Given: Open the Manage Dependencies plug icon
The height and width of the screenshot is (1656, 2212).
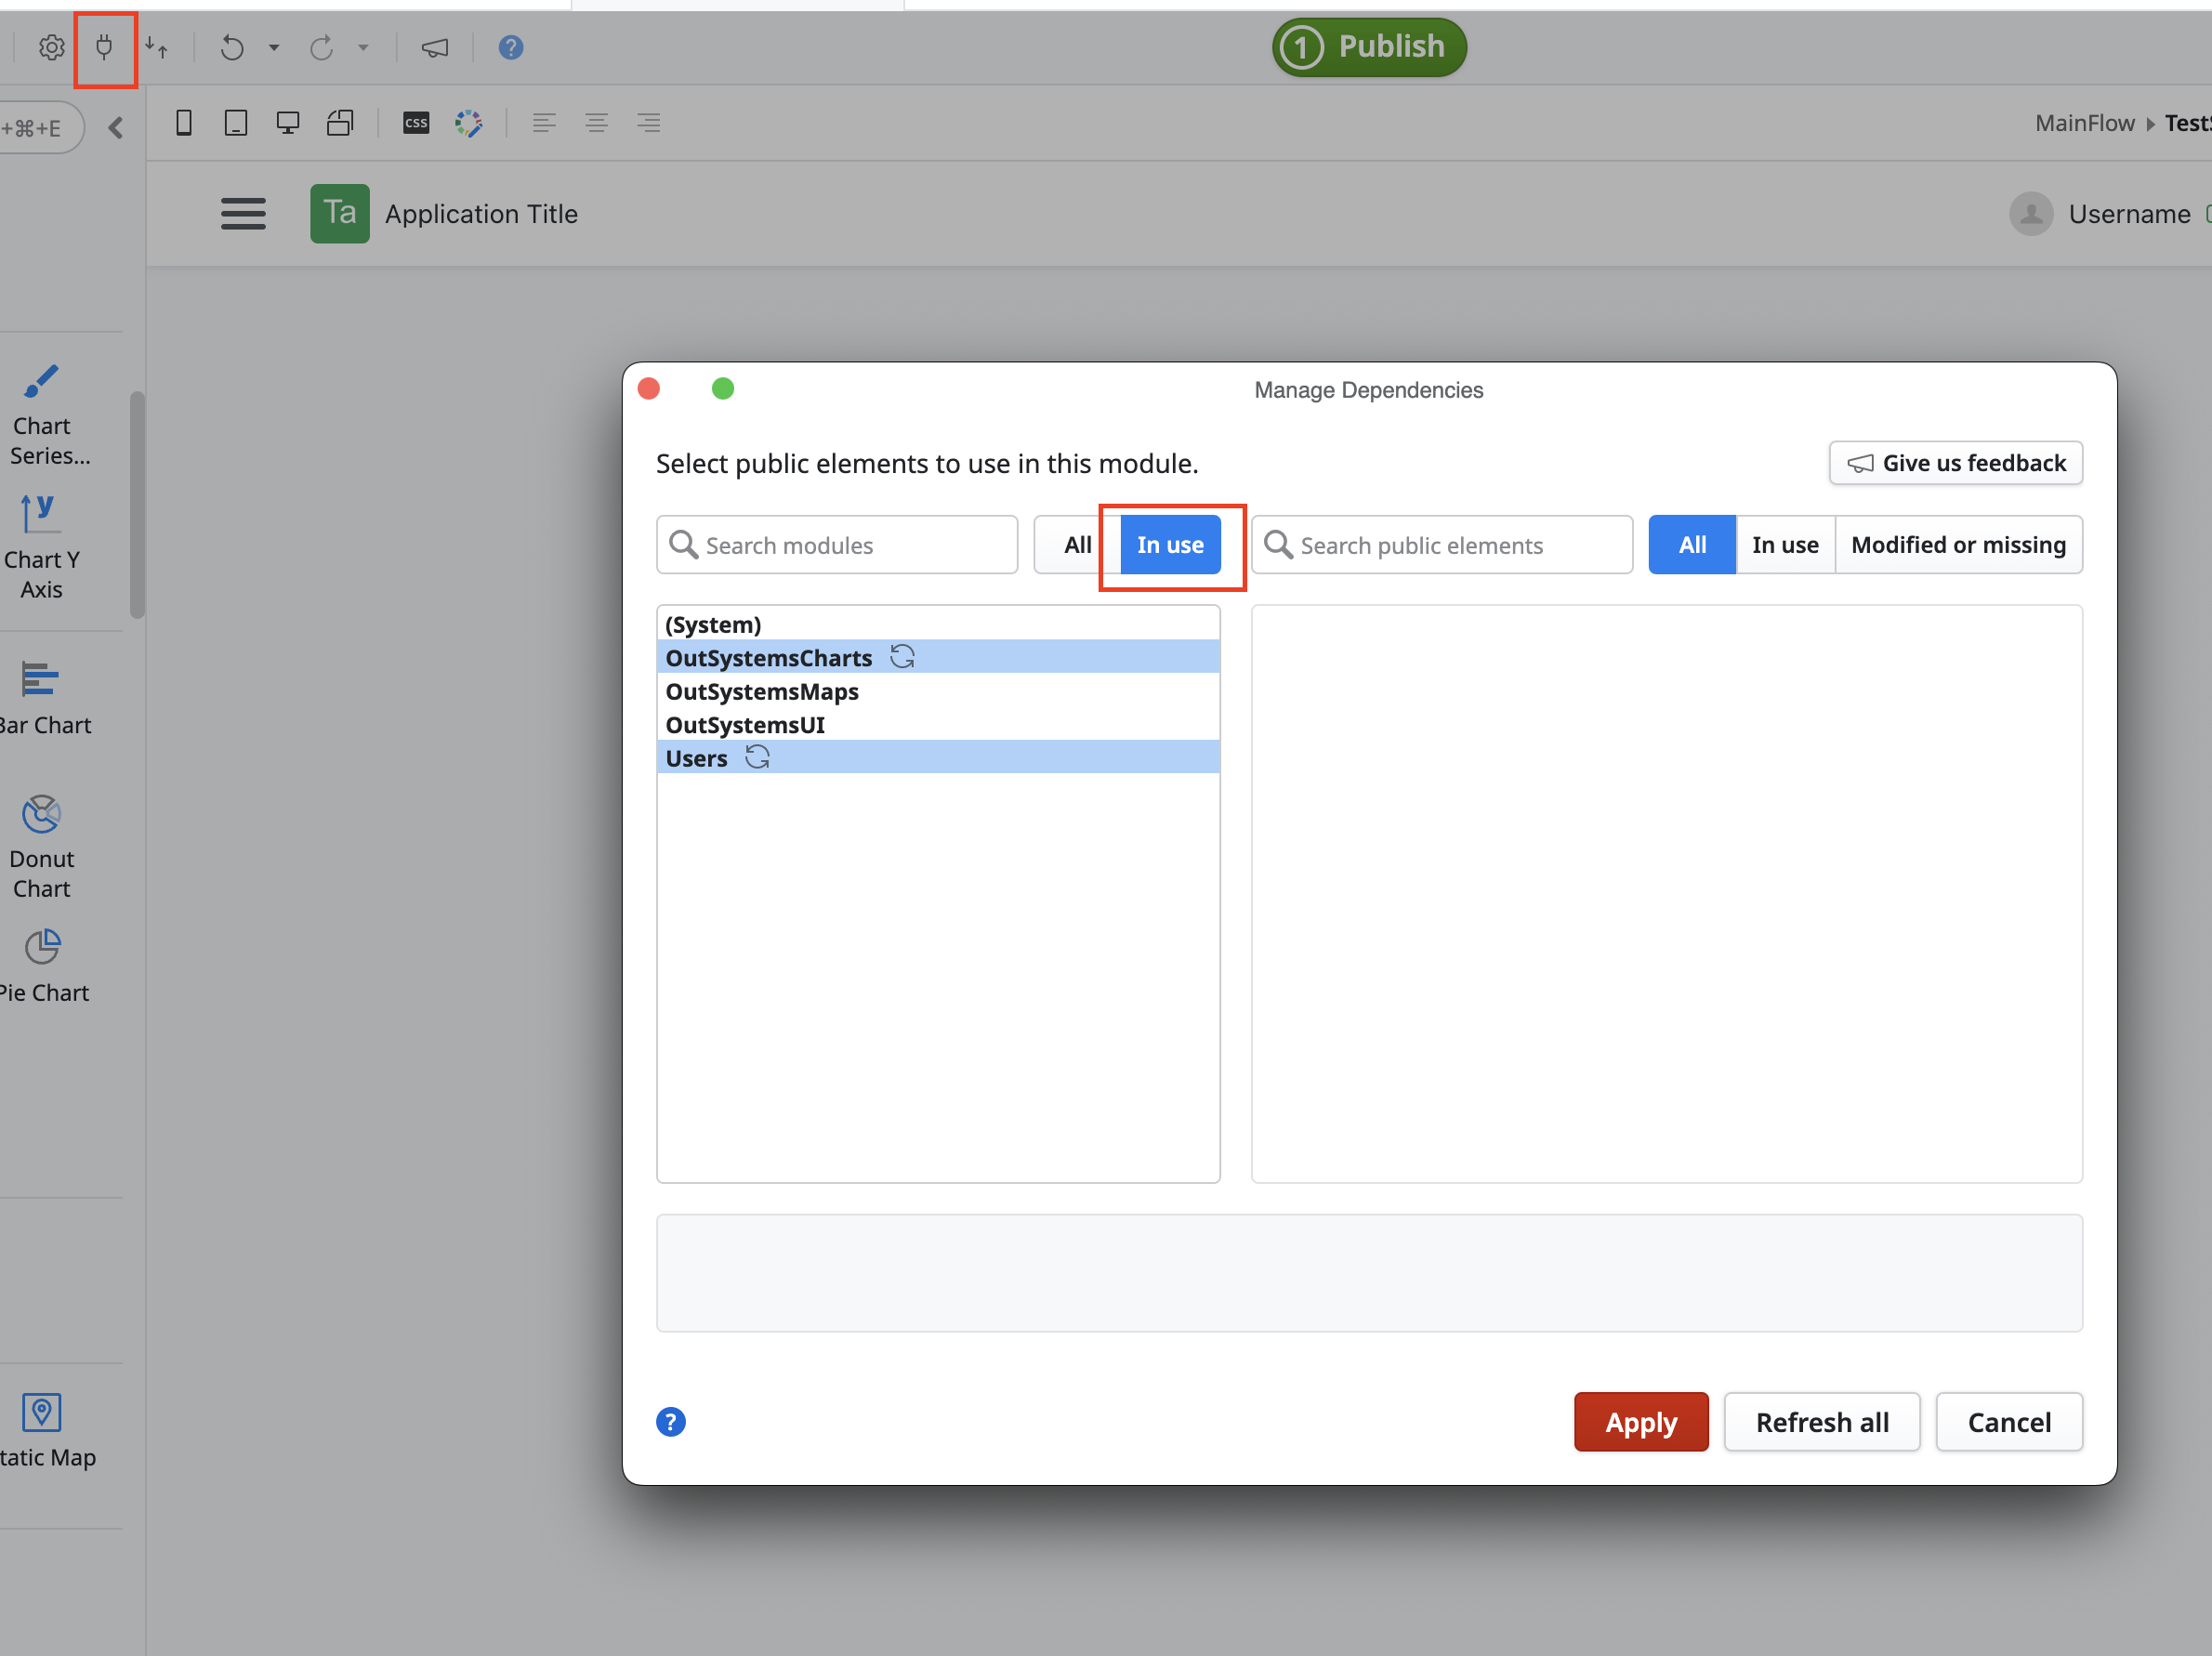Looking at the screenshot, I should [105, 47].
